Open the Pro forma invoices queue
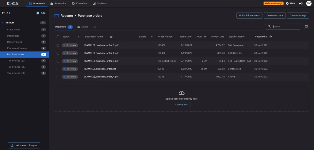314x150 pixels. click(x=24, y=48)
